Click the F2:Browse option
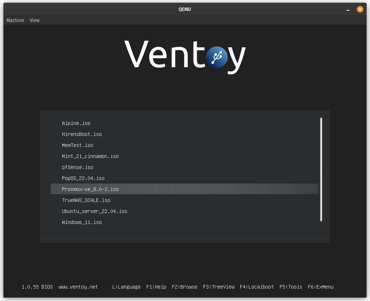The height and width of the screenshot is (301, 370). click(185, 287)
